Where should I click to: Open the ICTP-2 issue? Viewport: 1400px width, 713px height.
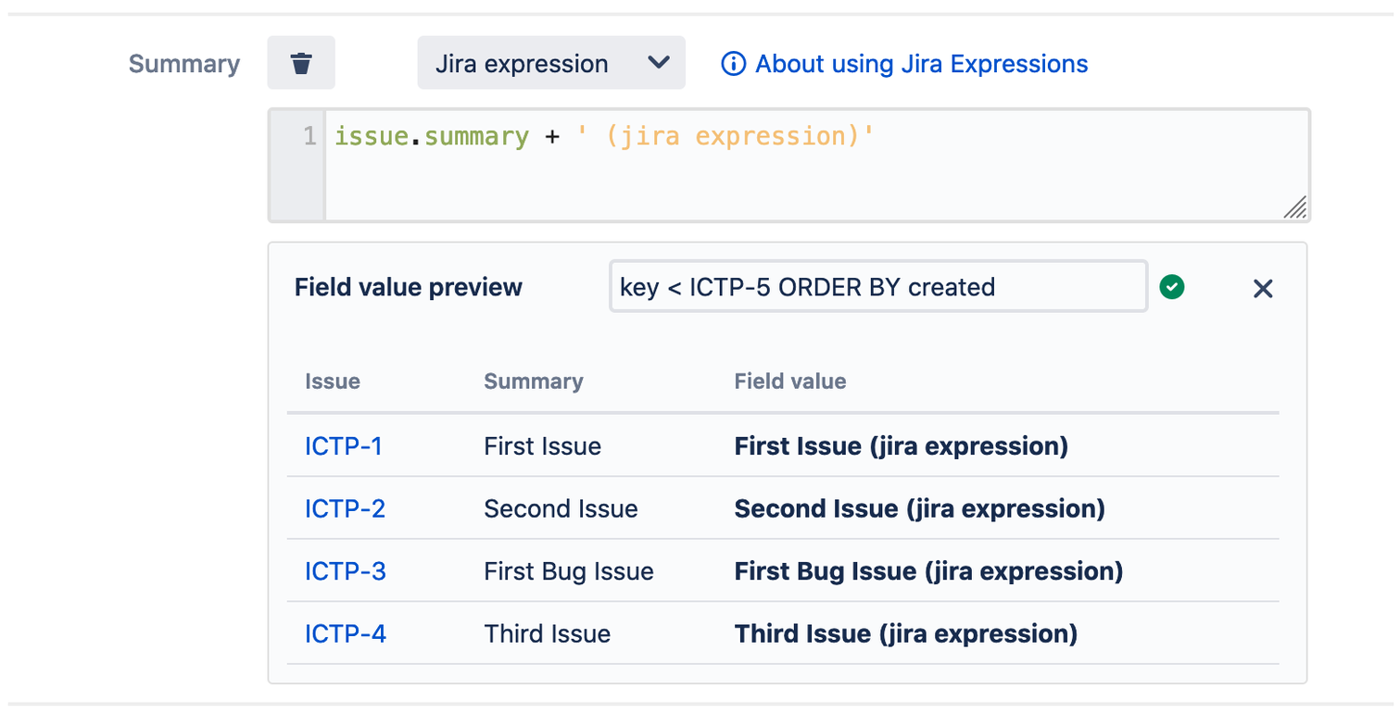tap(344, 508)
